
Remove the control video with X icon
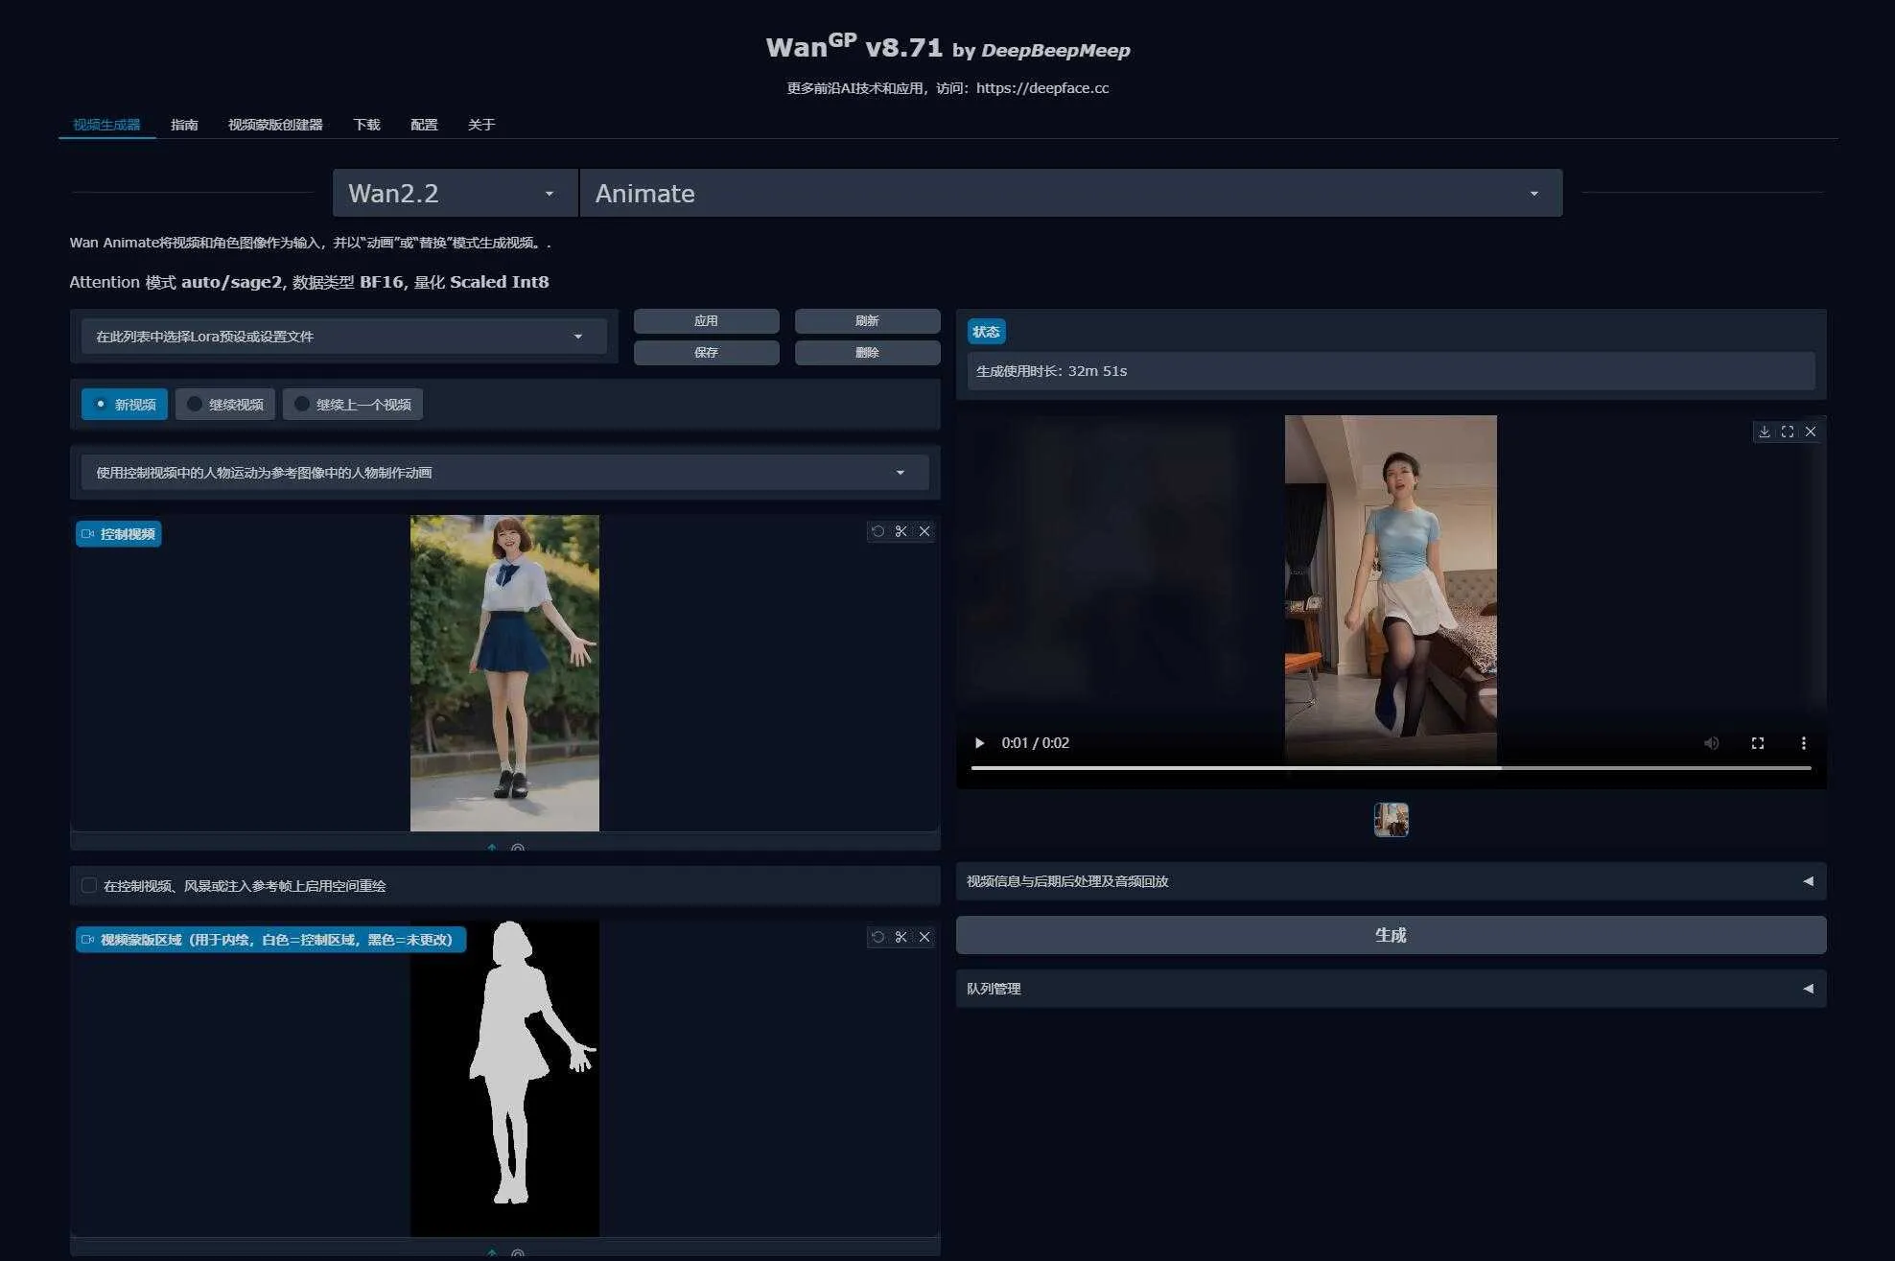(924, 531)
